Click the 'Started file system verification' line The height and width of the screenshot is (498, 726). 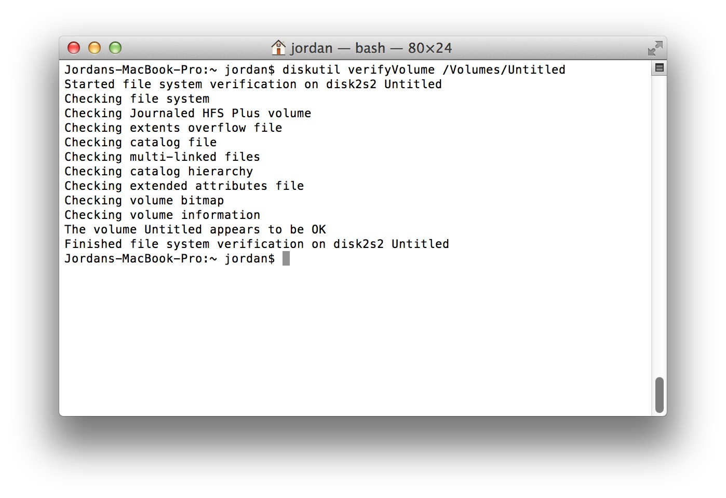253,84
